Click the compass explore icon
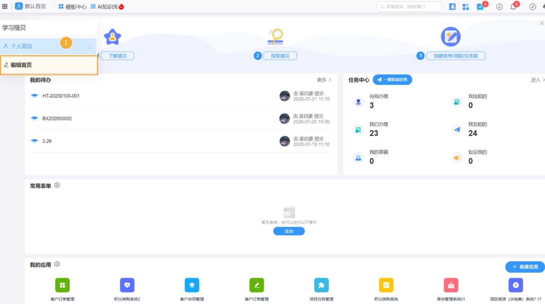The height and width of the screenshot is (304, 545). 533,7
